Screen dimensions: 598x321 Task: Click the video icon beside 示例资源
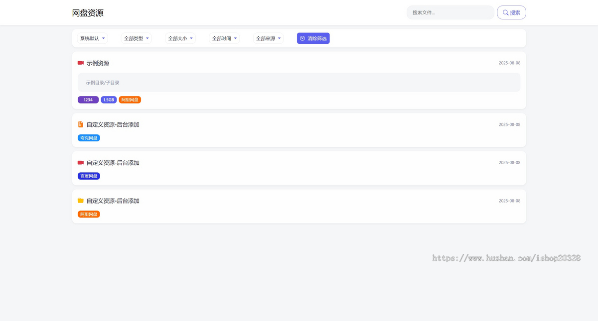point(81,63)
